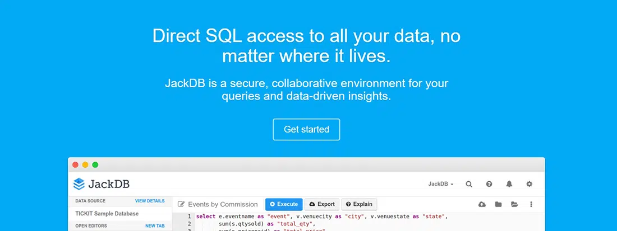Open the settings gear icon
The width and height of the screenshot is (617, 231).
coord(529,183)
